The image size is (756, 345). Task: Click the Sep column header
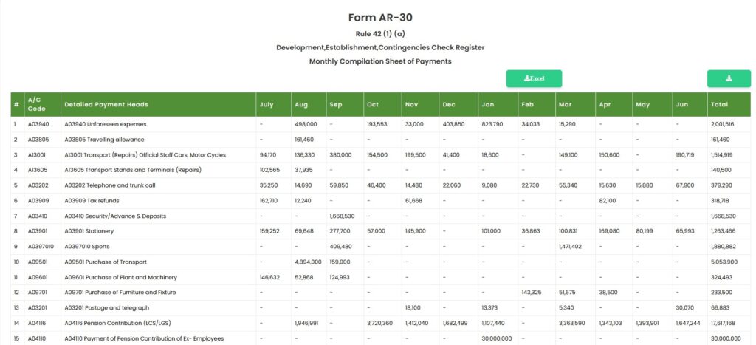tap(345, 104)
